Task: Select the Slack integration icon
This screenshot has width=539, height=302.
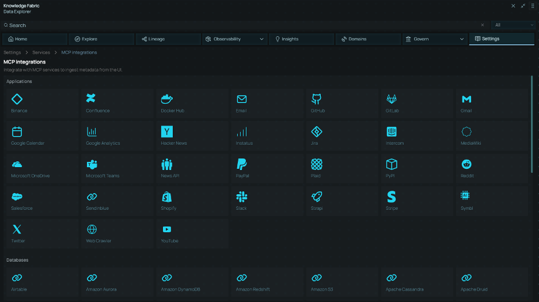Action: 241,197
